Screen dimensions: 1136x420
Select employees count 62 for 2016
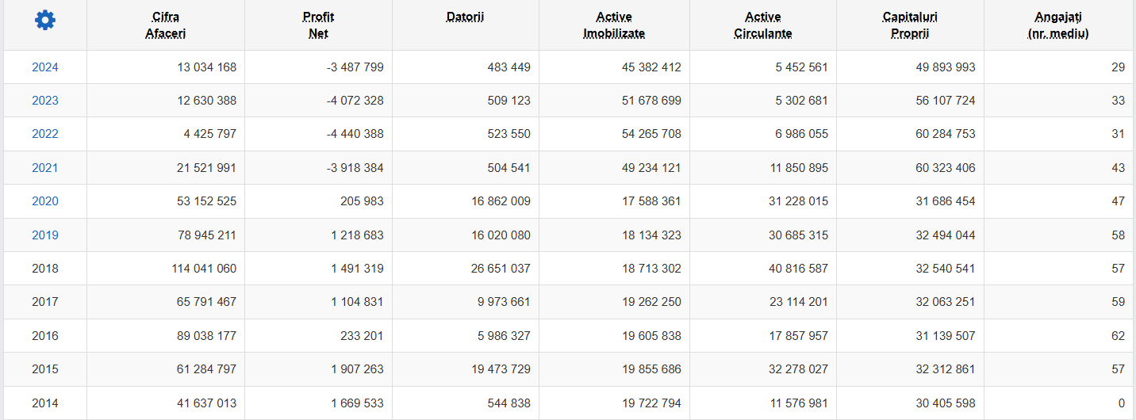coord(1118,336)
